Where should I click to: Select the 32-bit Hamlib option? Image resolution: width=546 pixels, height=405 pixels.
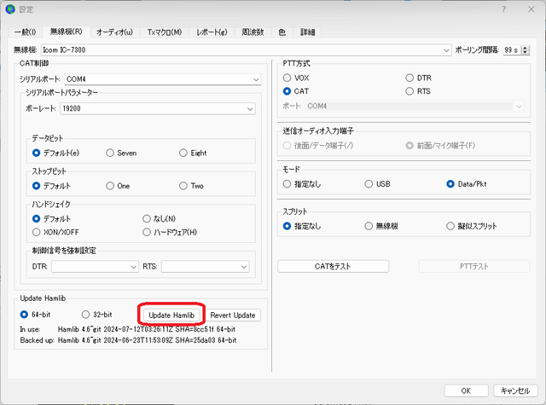tap(96, 315)
